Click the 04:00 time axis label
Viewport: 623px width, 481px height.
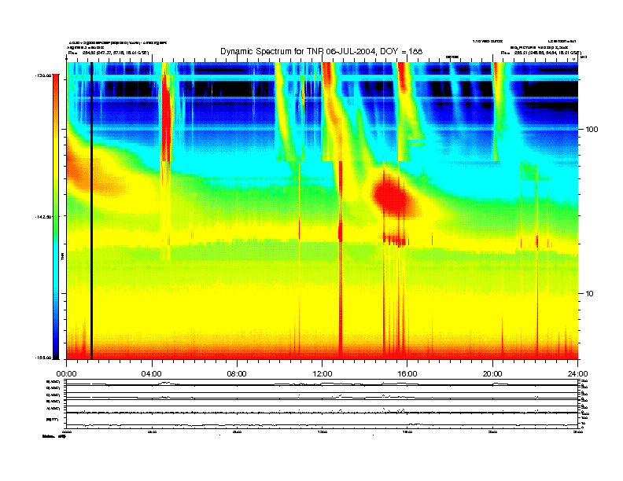point(152,374)
